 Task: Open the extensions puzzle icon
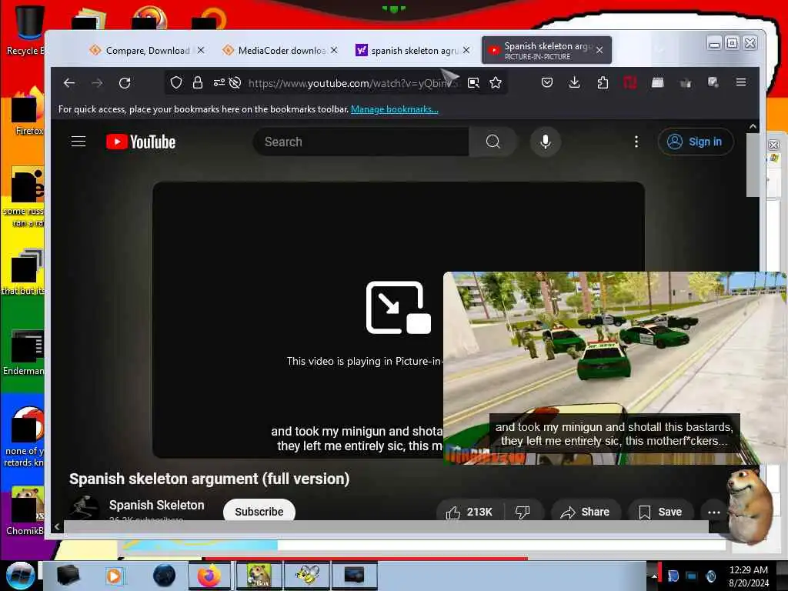tap(603, 82)
